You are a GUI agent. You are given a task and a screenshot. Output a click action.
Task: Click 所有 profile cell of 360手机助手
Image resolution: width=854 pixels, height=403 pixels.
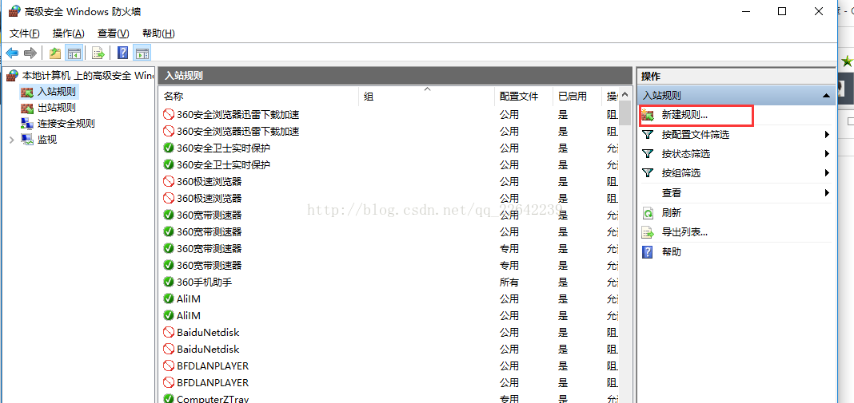click(509, 282)
